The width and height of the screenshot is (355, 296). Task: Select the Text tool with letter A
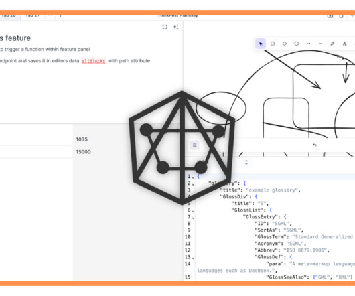click(344, 44)
